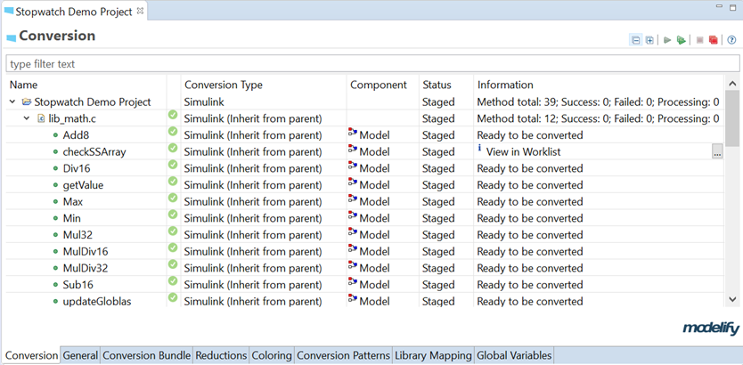This screenshot has height=365, width=743.
Task: Click the Staged status of the MulDiv32 row
Action: (438, 269)
